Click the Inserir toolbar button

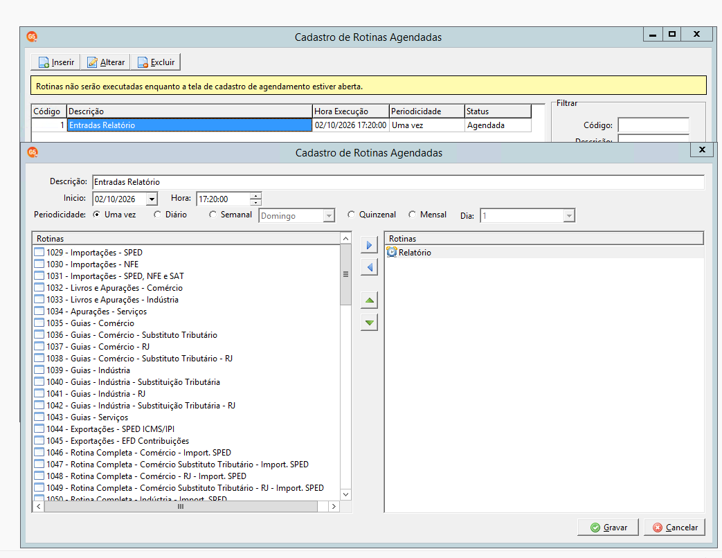point(55,62)
